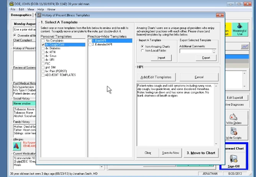Image resolution: width=256 pixels, height=177 pixels.
Task: Click the HPI template text area
Action: point(176,115)
